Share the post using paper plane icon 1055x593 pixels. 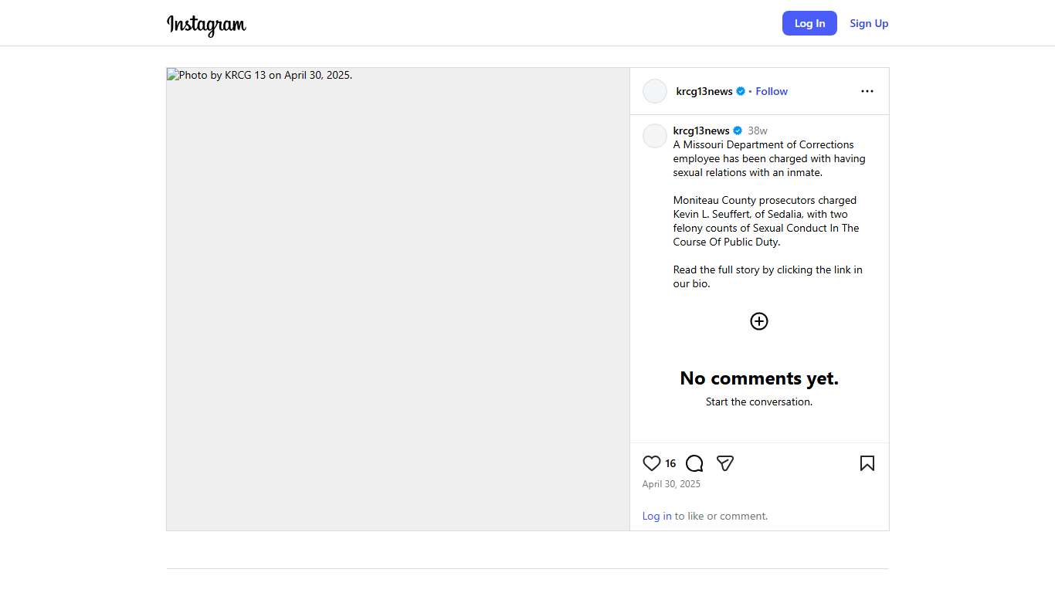724,463
